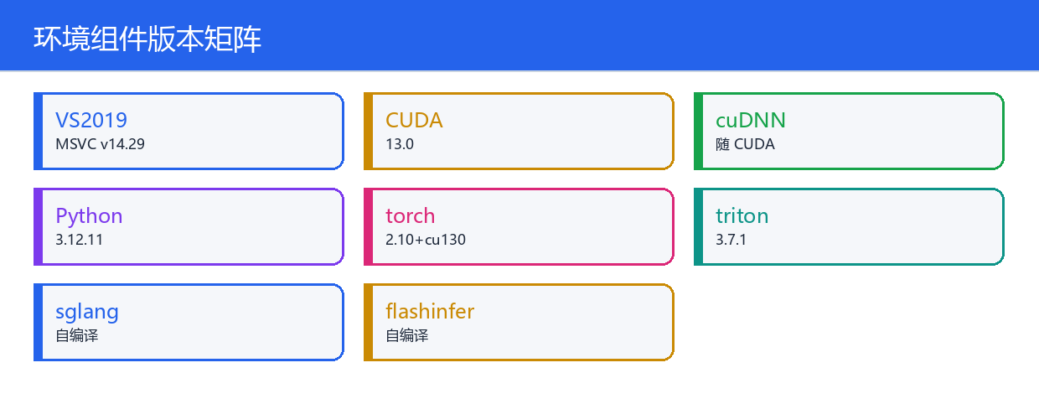1039x404 pixels.
Task: Click the cuDNN heading text
Action: click(x=751, y=120)
